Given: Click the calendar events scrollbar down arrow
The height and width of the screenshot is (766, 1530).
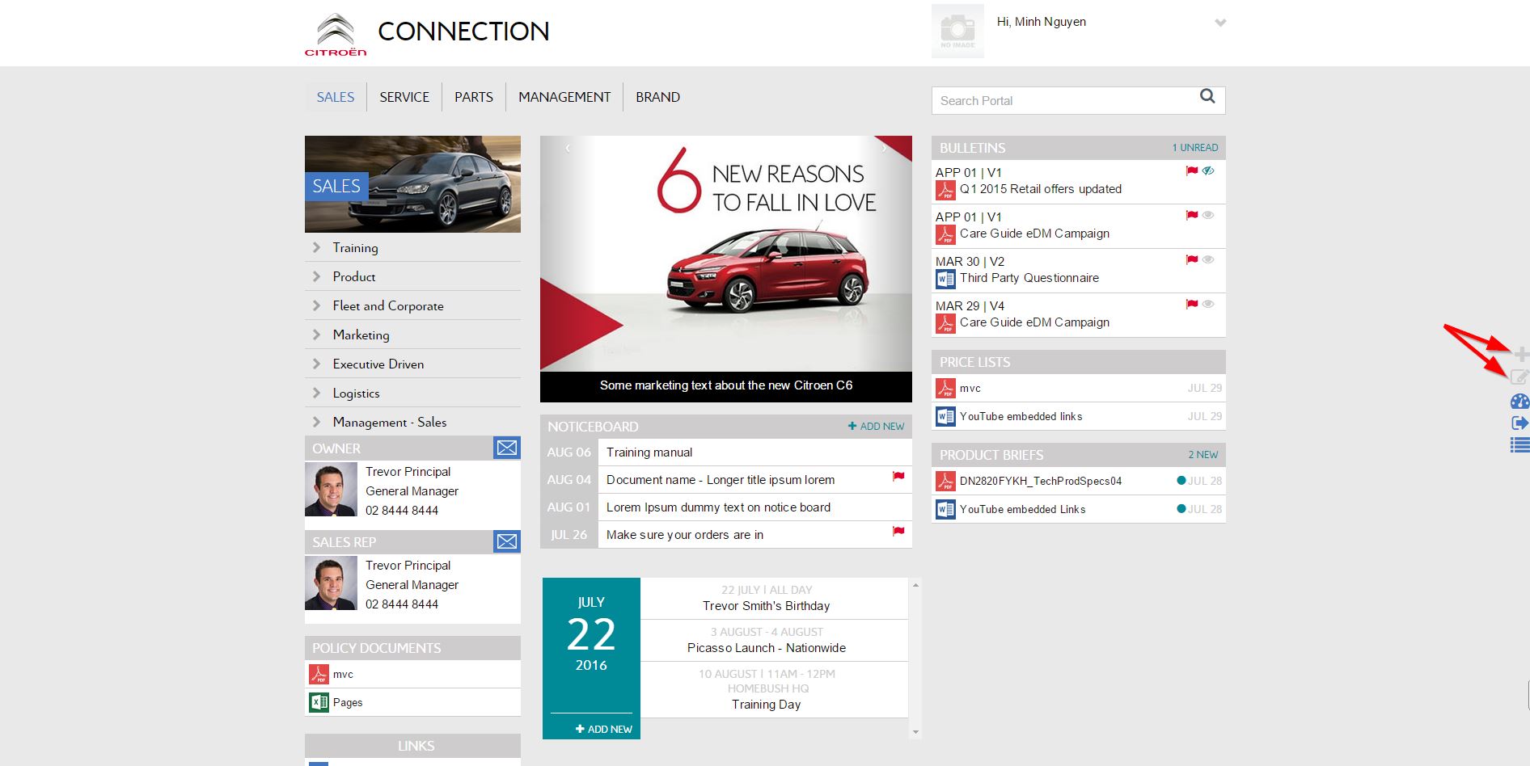Looking at the screenshot, I should click(x=915, y=732).
